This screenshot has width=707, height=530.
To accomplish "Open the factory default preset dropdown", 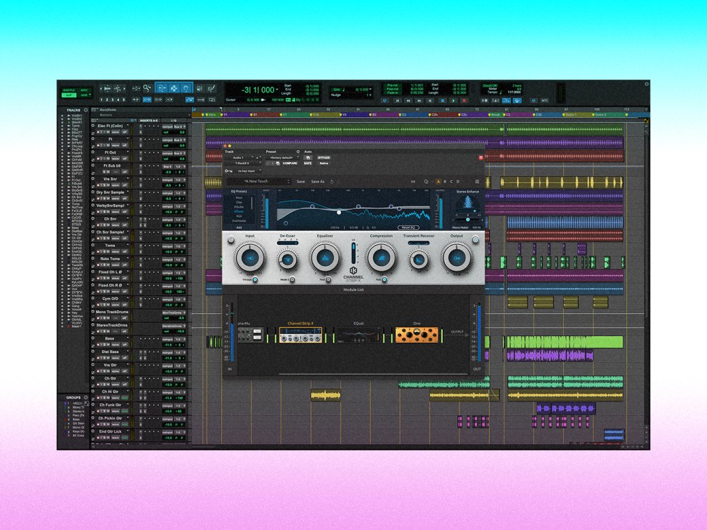I will pos(282,157).
